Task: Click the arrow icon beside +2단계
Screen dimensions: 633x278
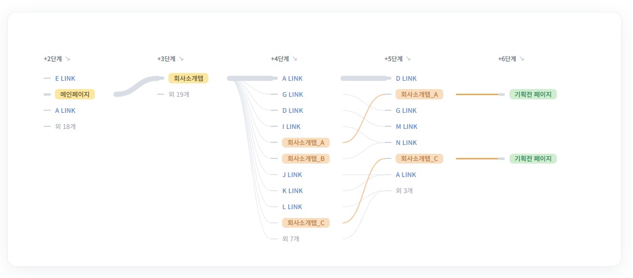Action: [67, 58]
